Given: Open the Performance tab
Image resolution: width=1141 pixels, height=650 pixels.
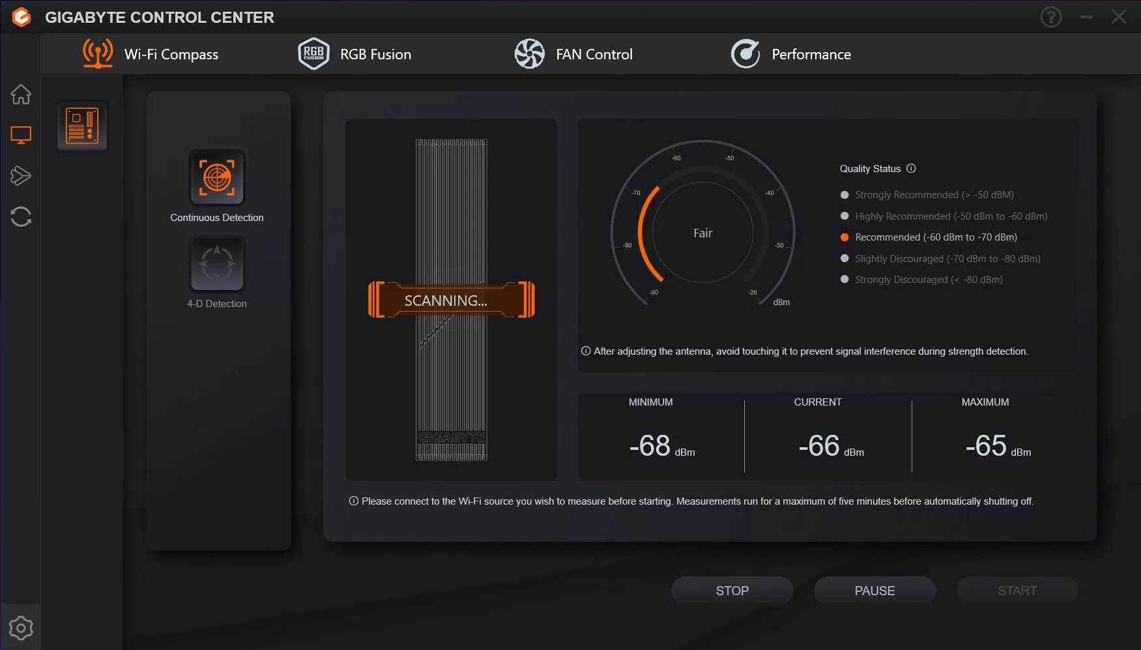Looking at the screenshot, I should click(791, 54).
